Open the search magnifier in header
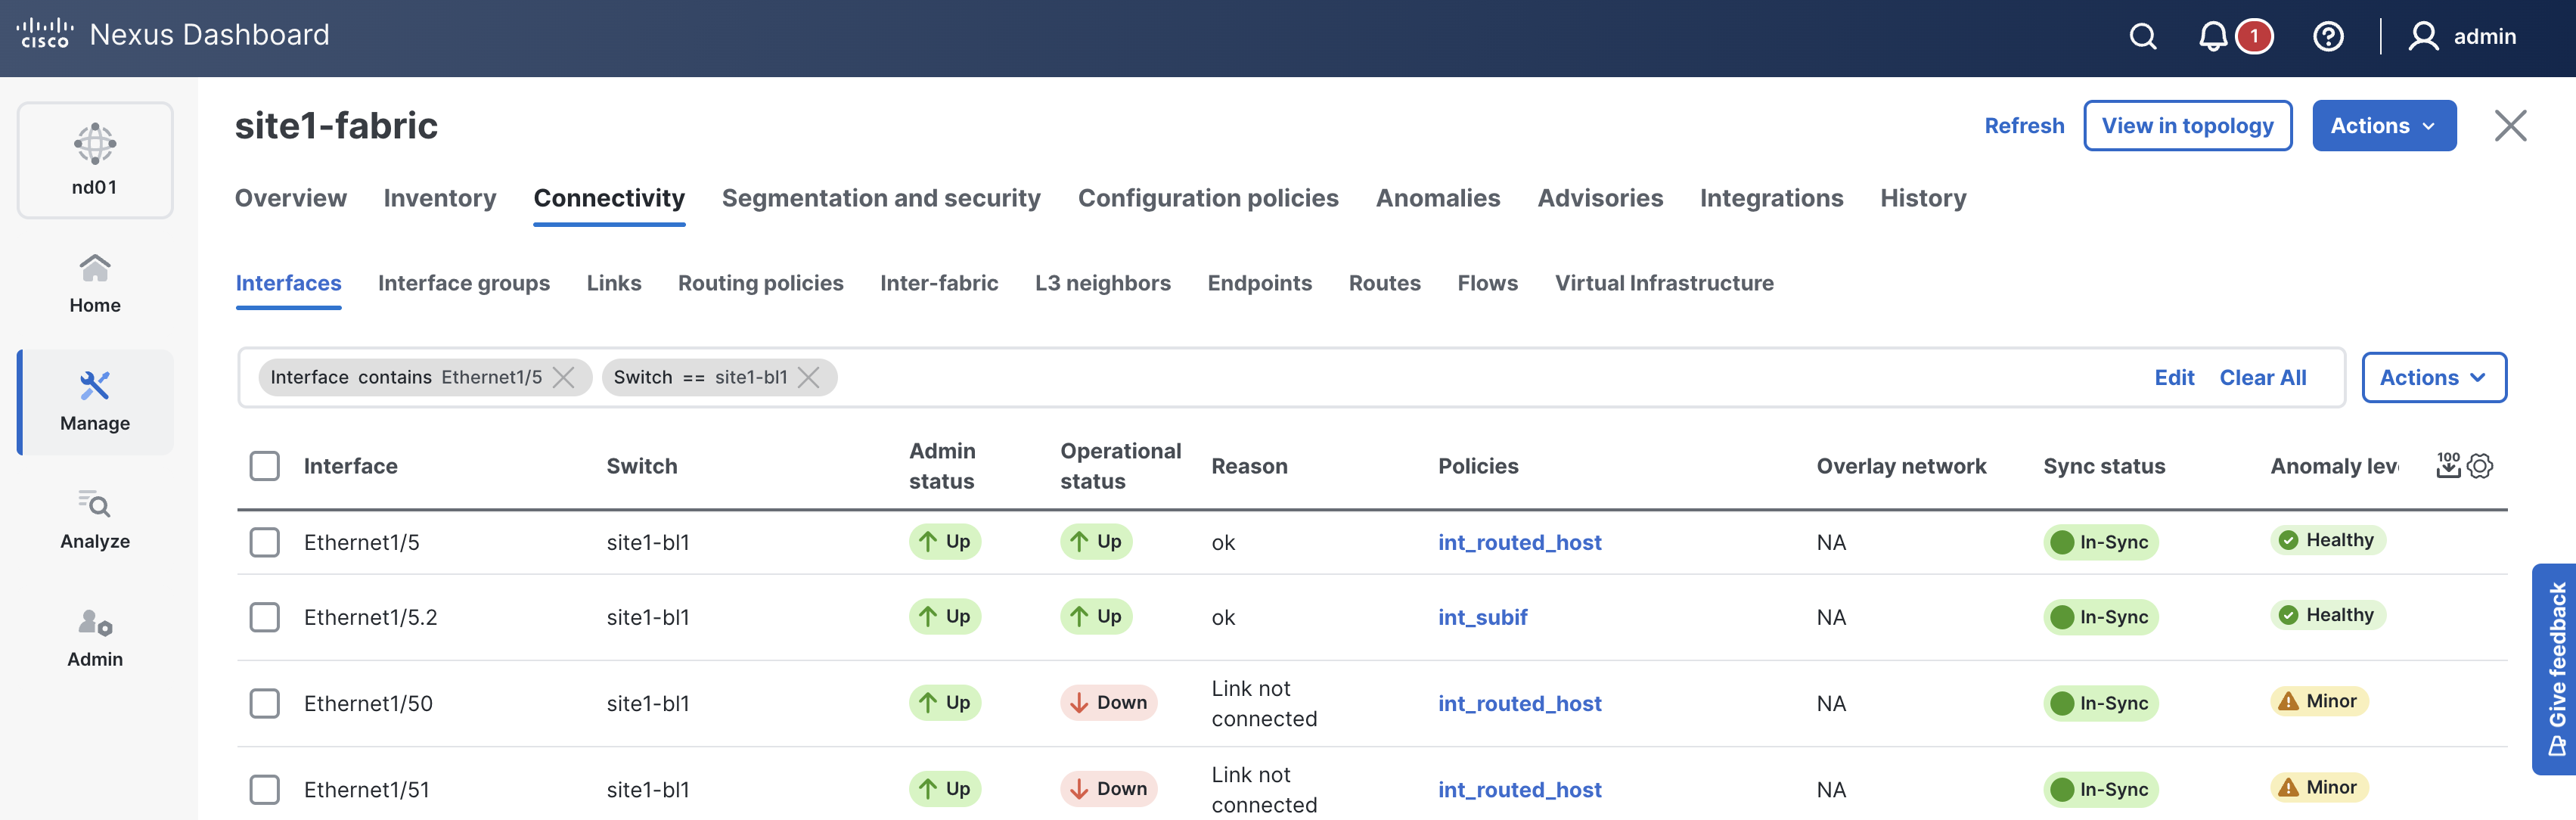 tap(2142, 37)
